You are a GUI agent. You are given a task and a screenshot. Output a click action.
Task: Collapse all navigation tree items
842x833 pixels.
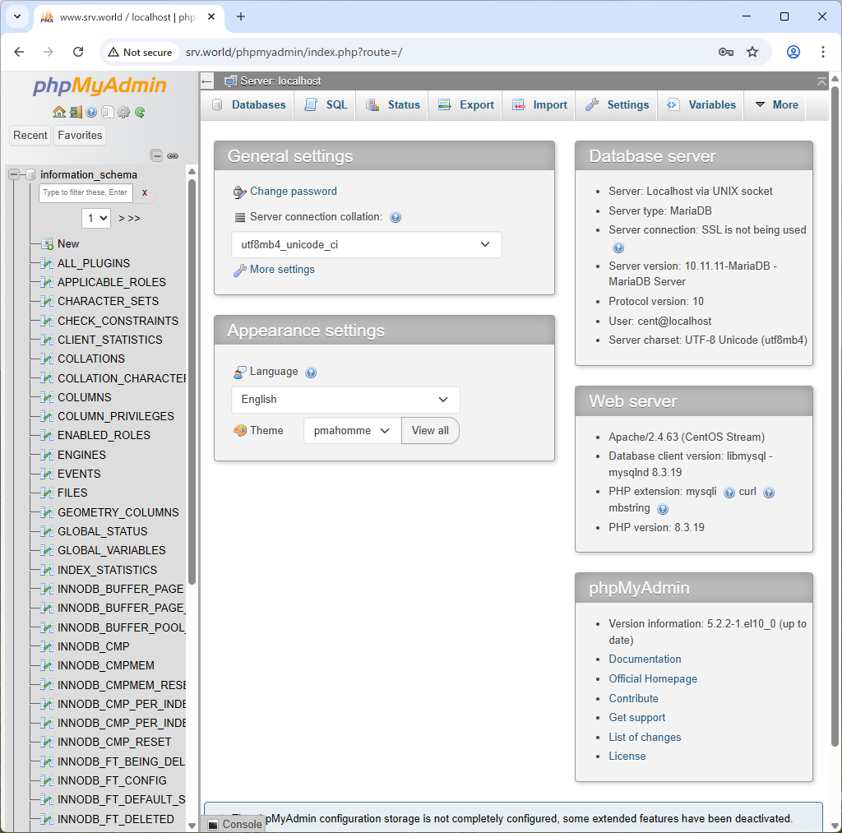(156, 155)
